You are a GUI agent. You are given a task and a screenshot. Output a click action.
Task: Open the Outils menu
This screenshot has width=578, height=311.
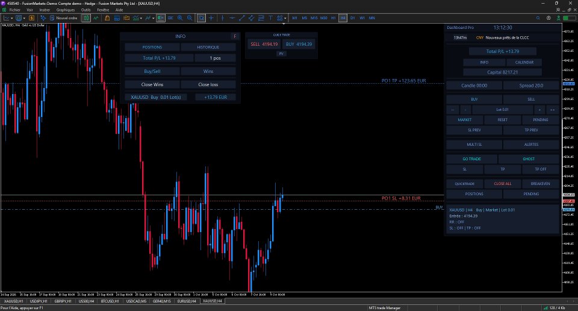pyautogui.click(x=86, y=10)
